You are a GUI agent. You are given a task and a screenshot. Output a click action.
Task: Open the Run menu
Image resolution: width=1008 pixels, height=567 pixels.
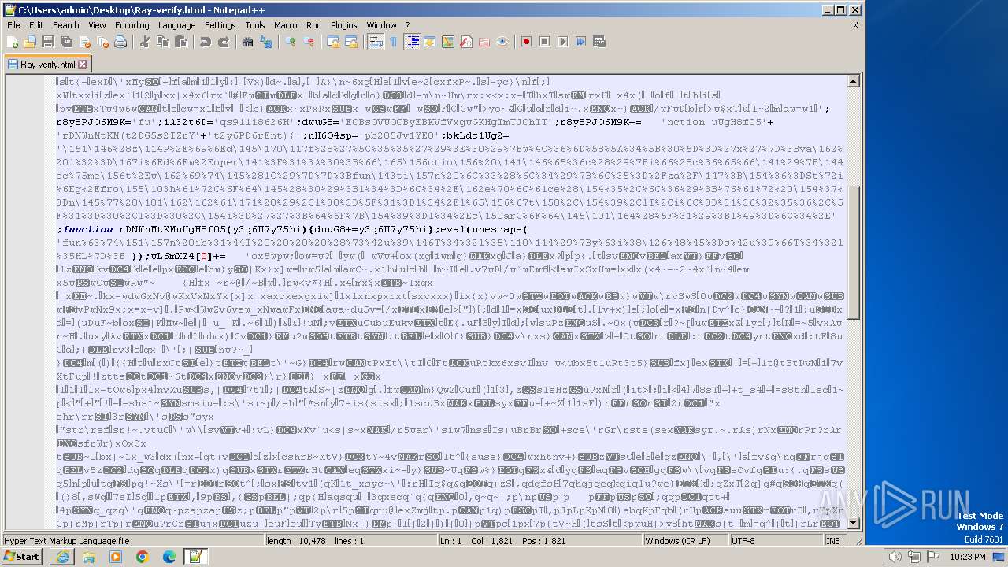pyautogui.click(x=313, y=25)
